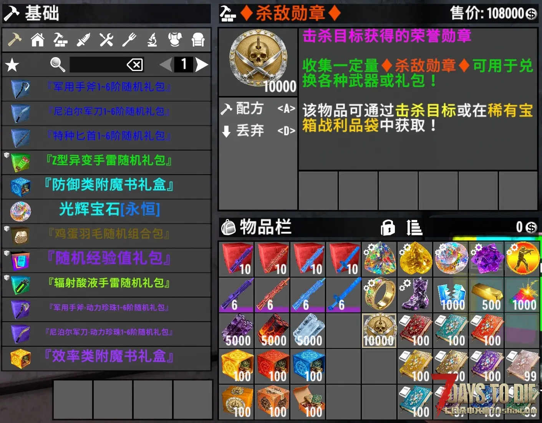Select the hammer basics category icon
Image resolution: width=542 pixels, height=423 pixels.
[x=15, y=40]
